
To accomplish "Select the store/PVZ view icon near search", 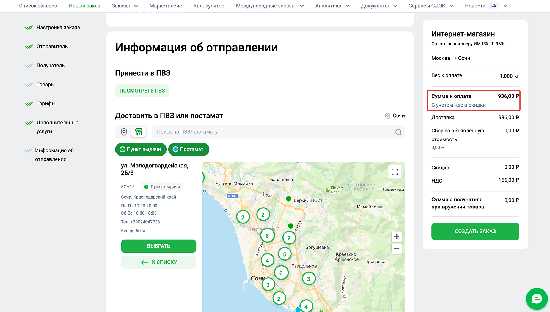I will 139,132.
